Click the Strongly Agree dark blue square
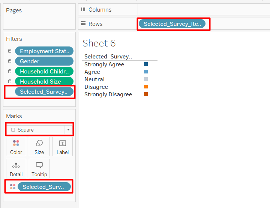The height and width of the screenshot is (208, 270). (x=146, y=64)
